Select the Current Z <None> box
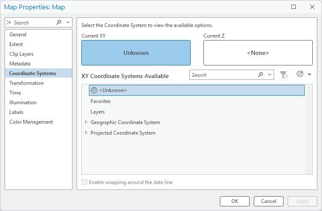Image resolution: width=322 pixels, height=211 pixels. tap(258, 53)
